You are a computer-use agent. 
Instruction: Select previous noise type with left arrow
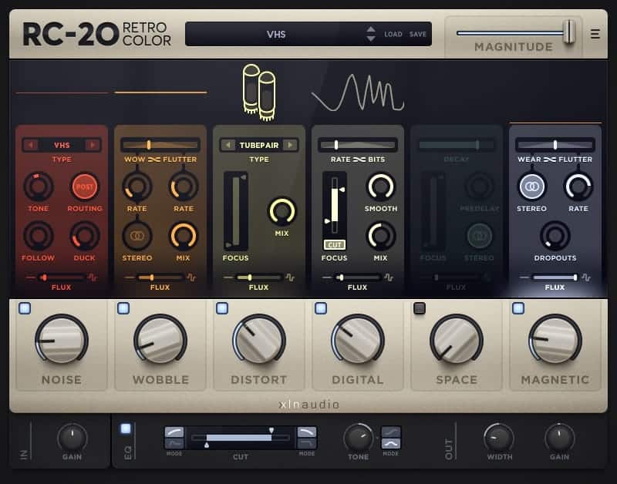pos(30,145)
